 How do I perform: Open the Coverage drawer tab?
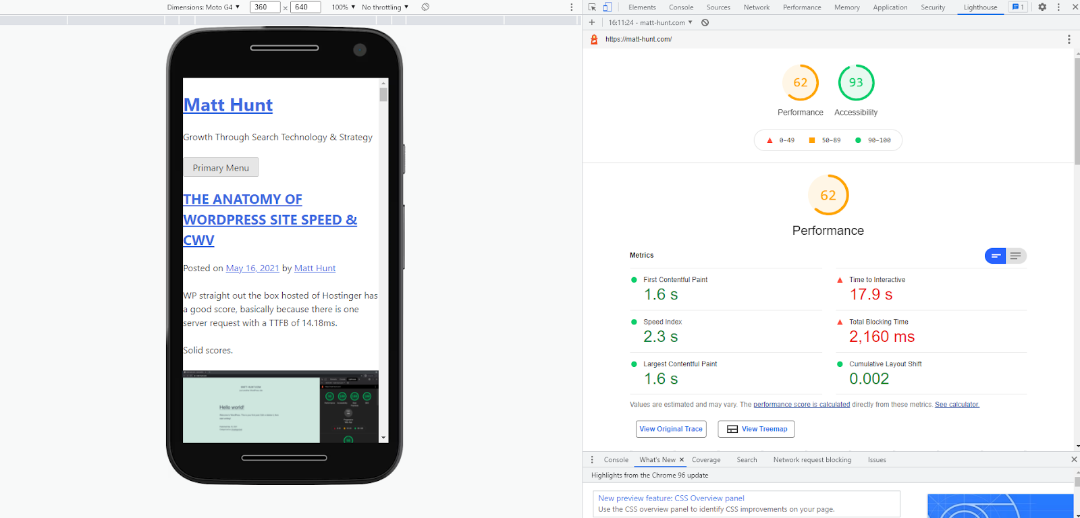(706, 459)
